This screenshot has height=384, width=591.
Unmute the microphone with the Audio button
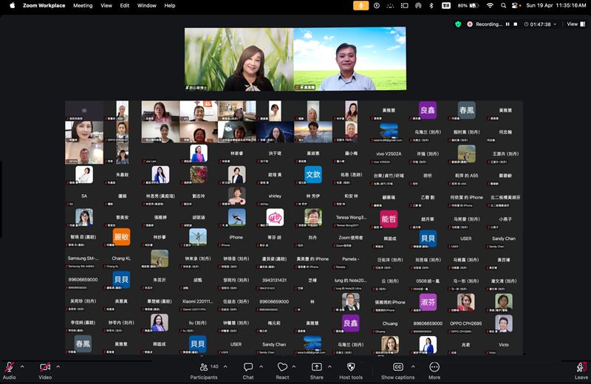pos(10,367)
